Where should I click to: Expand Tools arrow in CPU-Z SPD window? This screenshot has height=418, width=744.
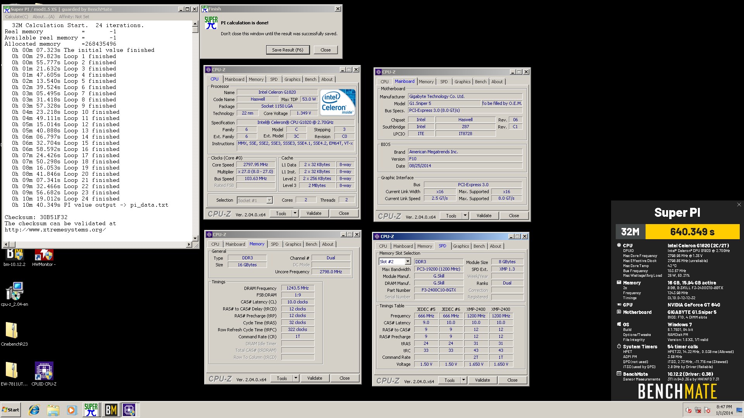pyautogui.click(x=463, y=380)
